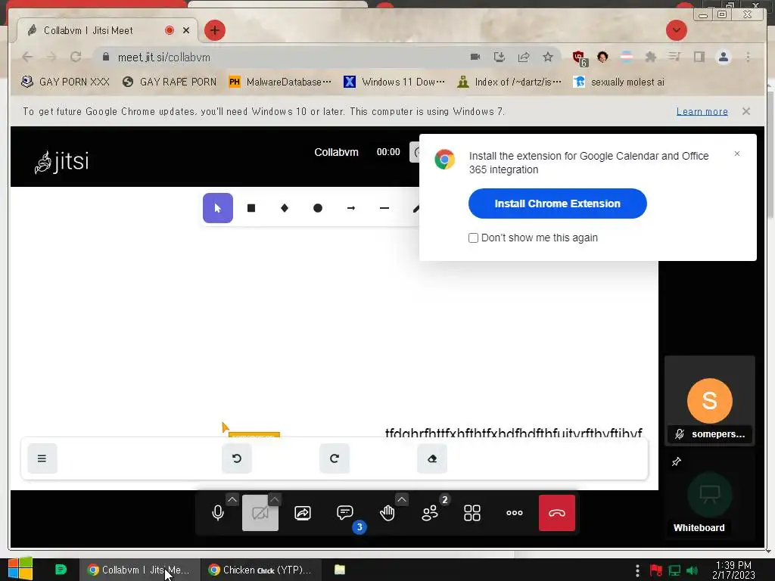Open the red tab search dropdown arrow
The width and height of the screenshot is (775, 581).
[x=676, y=30]
